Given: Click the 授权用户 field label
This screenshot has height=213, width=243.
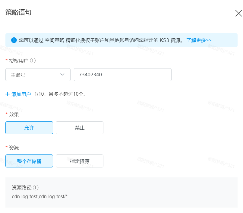Looking at the screenshot, I should pos(19,61).
